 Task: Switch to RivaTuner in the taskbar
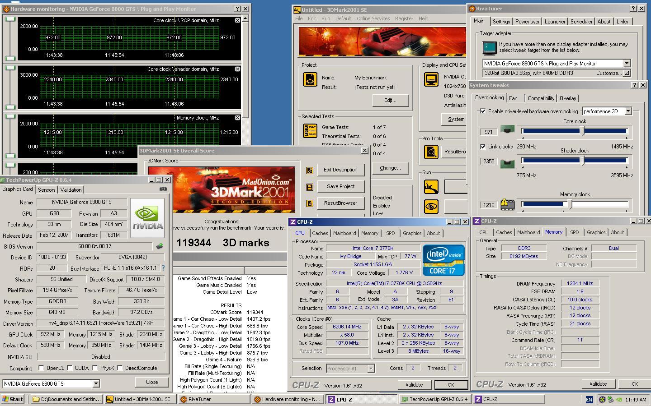(215, 399)
